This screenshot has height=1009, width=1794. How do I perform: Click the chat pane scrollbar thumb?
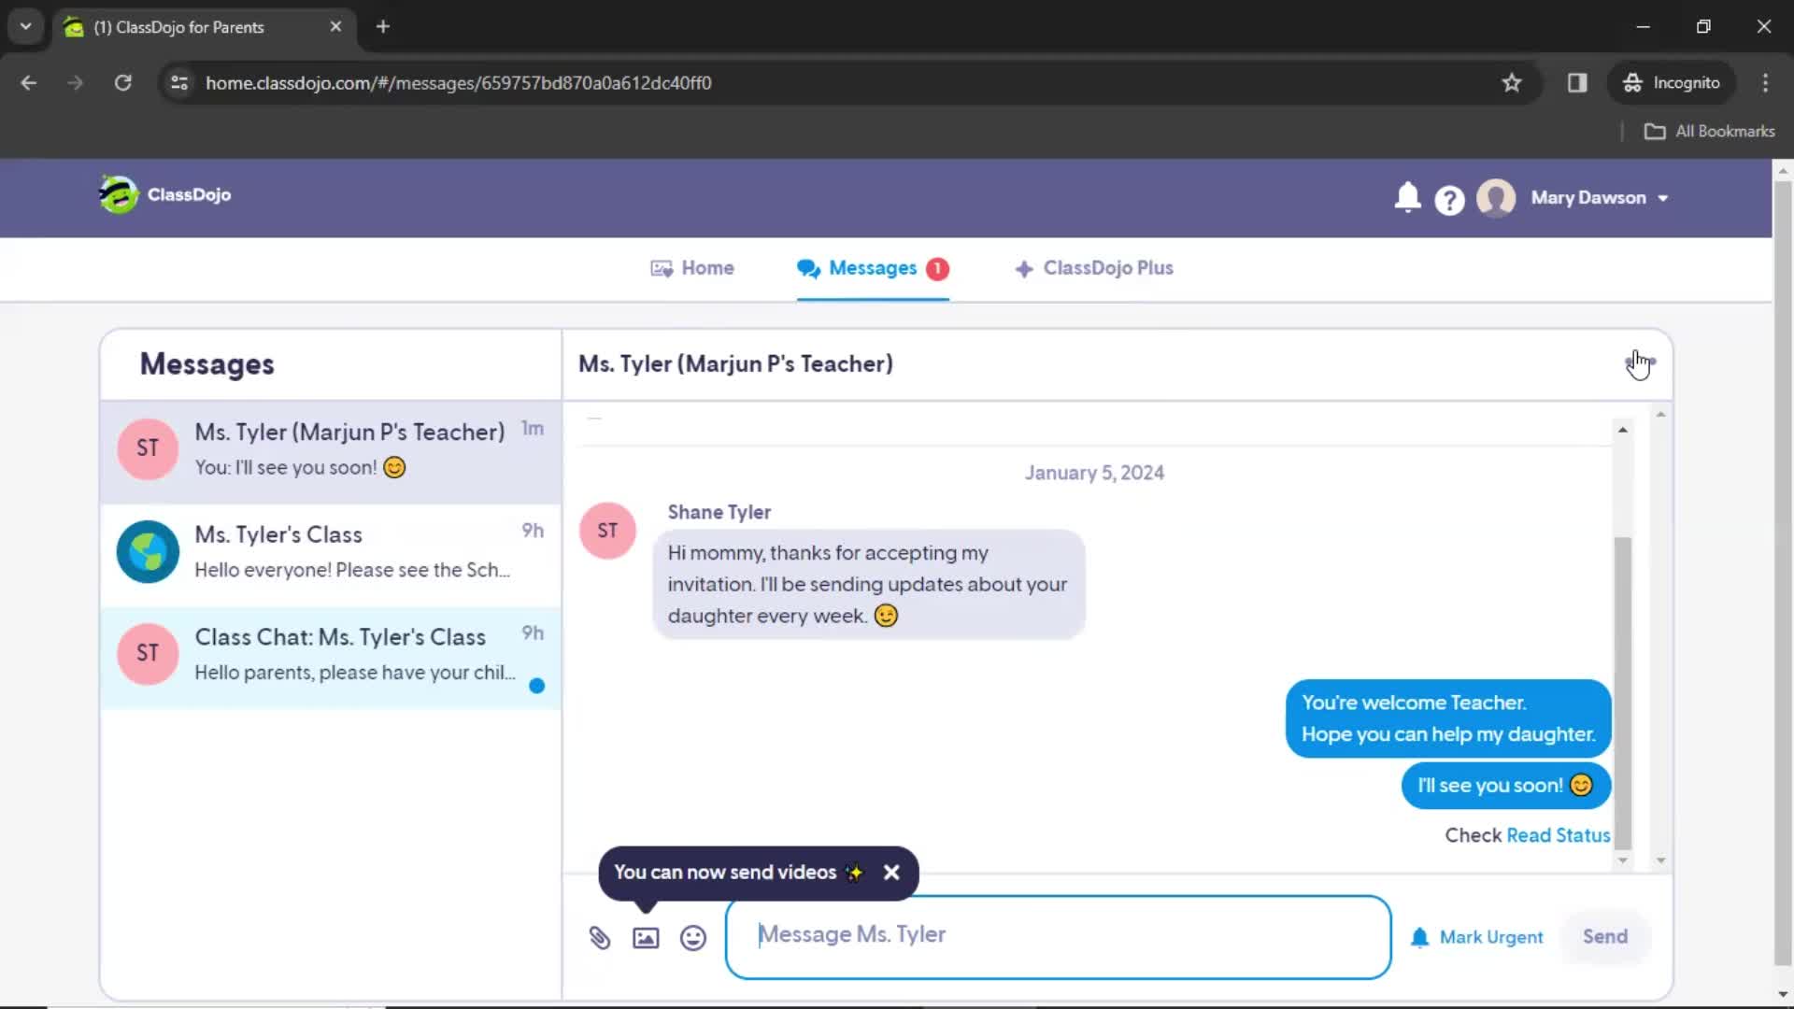click(x=1622, y=693)
